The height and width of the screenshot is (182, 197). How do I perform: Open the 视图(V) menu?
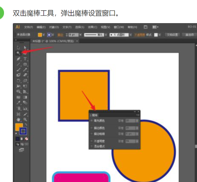[105, 27]
